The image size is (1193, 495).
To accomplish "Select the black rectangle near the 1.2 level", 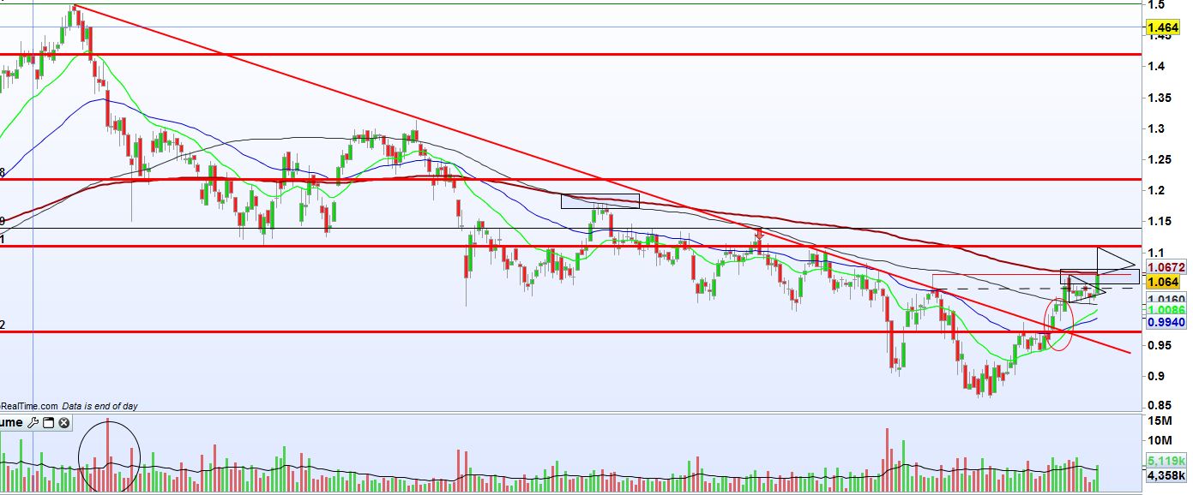I will [600, 194].
